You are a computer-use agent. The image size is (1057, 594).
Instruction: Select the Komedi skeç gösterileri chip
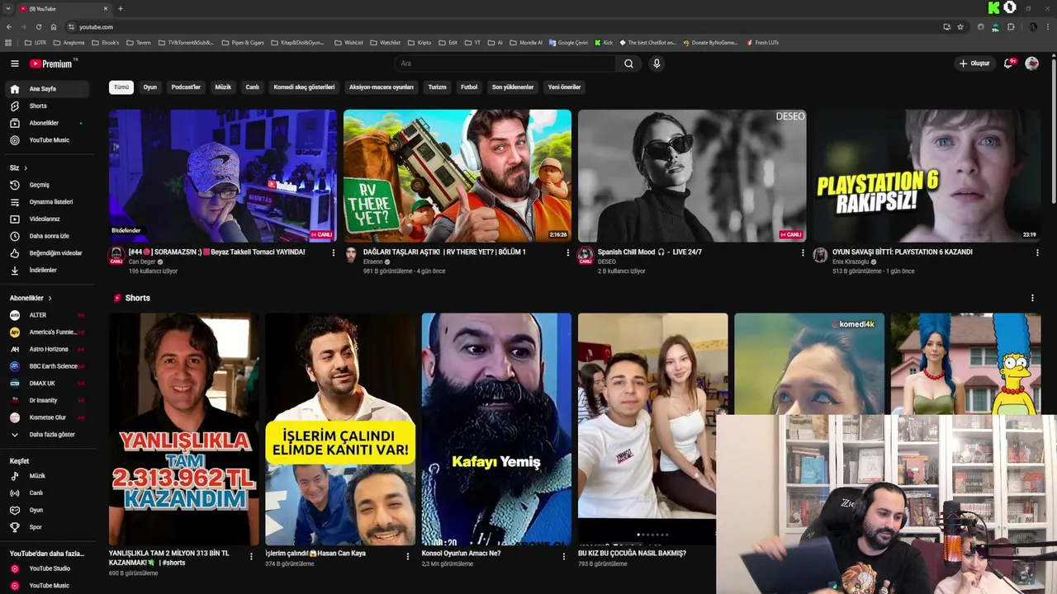[x=304, y=87]
